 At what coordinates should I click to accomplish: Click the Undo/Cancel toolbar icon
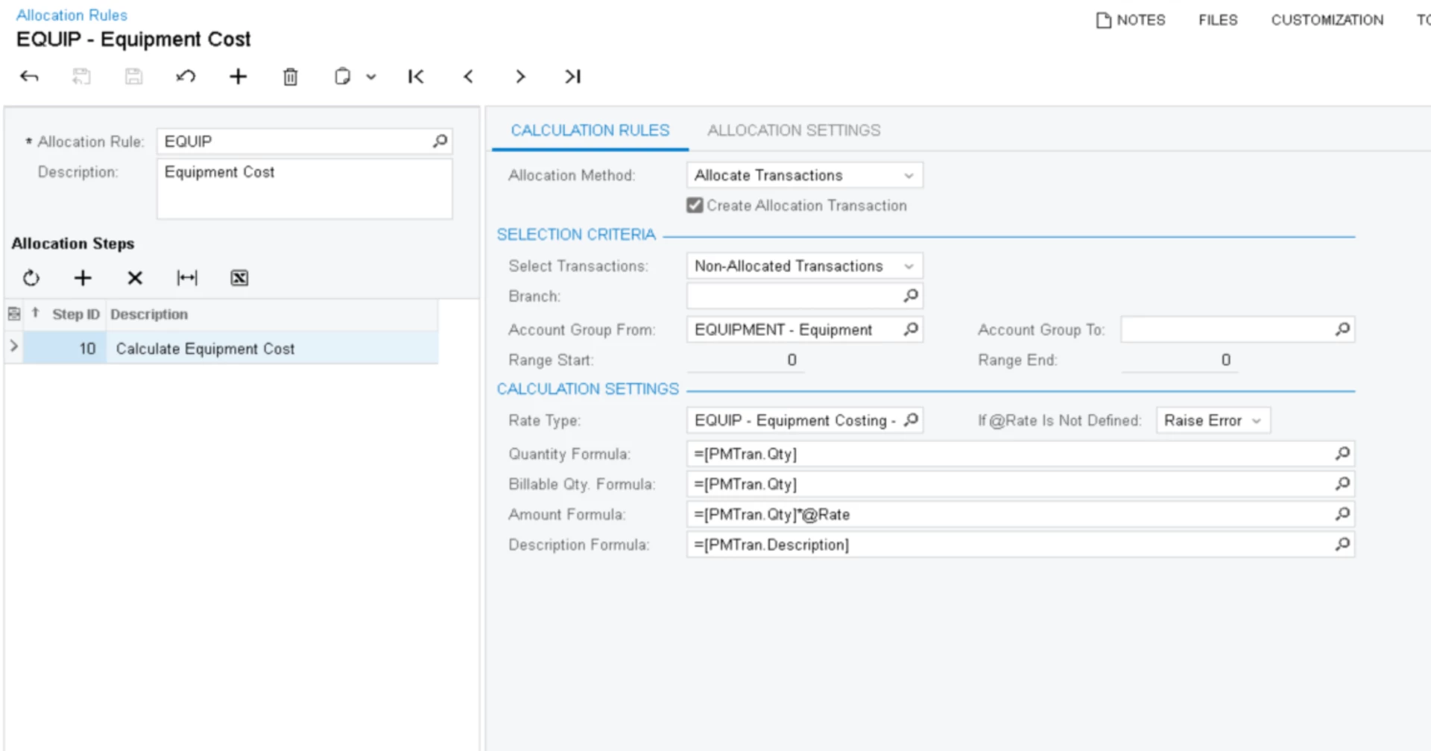186,76
